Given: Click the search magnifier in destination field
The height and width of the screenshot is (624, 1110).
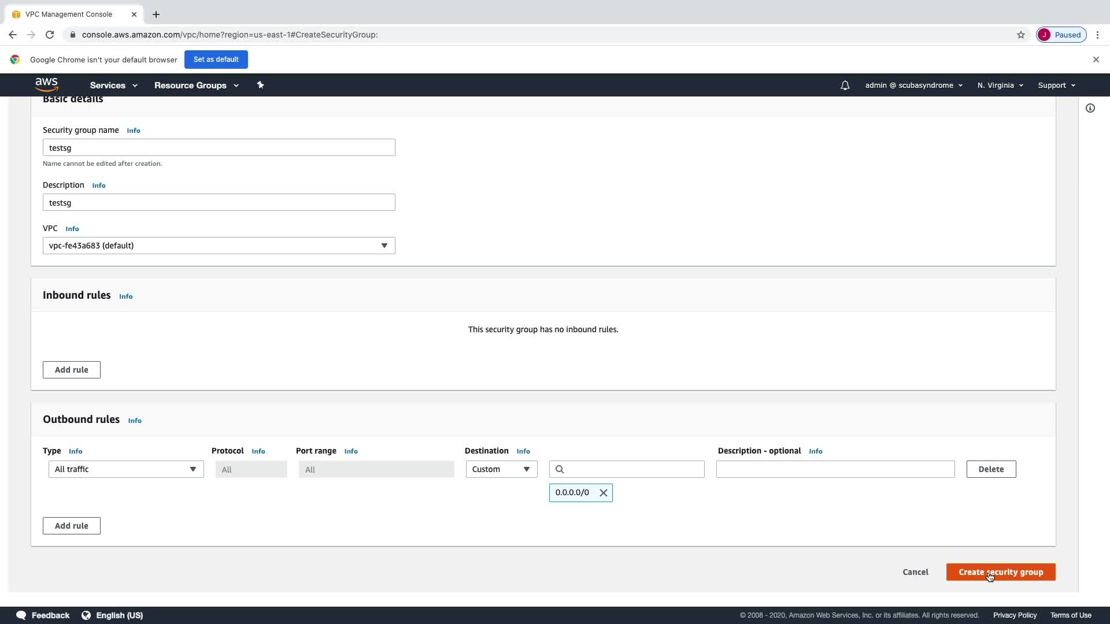Looking at the screenshot, I should [560, 469].
